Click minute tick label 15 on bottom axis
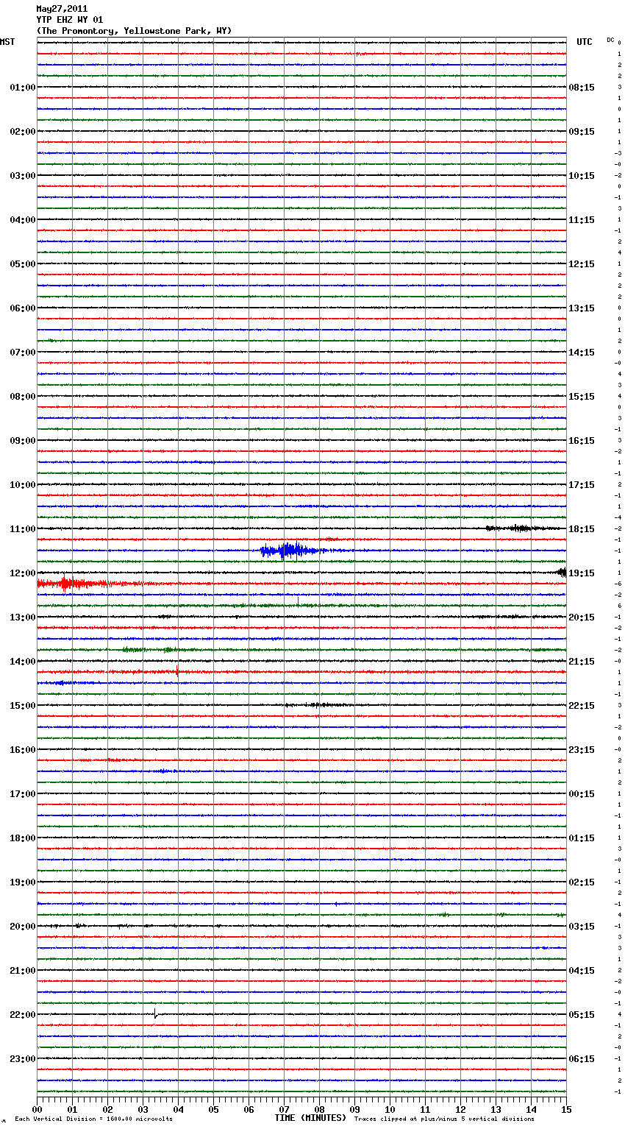625x1129 pixels. (566, 1109)
